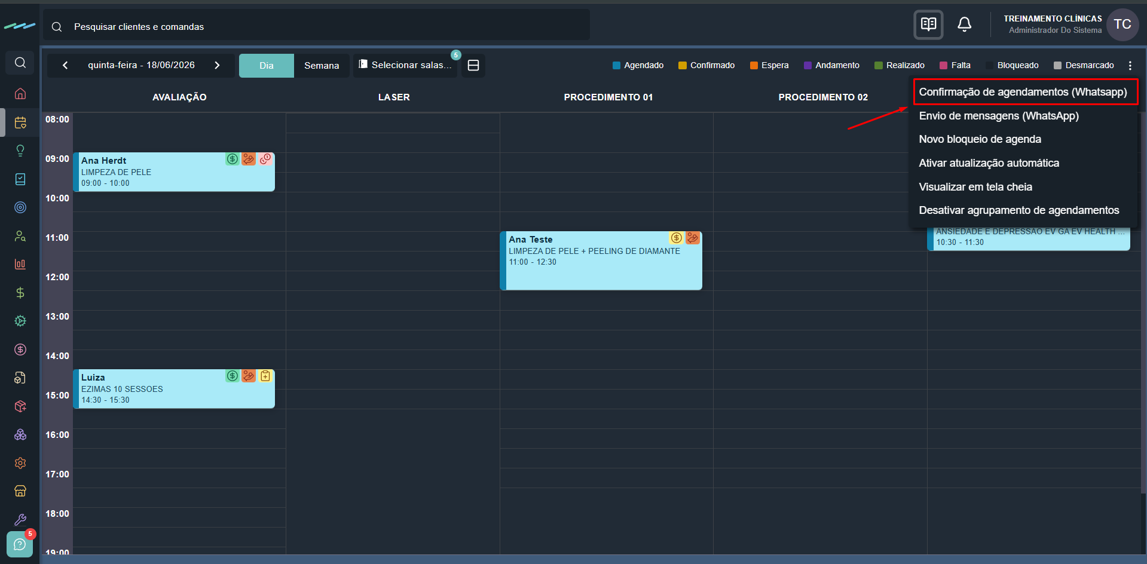Open the help chat button with badge

point(20,544)
